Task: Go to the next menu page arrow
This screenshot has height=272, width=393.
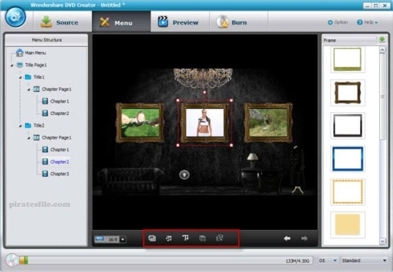Action: (304, 238)
